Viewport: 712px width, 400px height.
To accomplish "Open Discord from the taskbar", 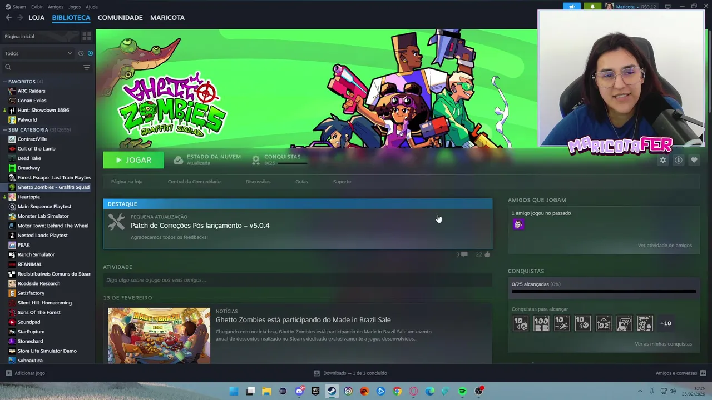I will pyautogui.click(x=299, y=391).
